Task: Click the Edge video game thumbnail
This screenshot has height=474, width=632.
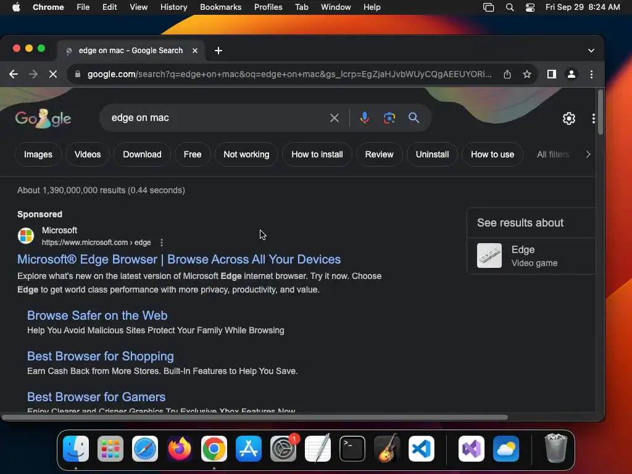Action: pyautogui.click(x=489, y=256)
